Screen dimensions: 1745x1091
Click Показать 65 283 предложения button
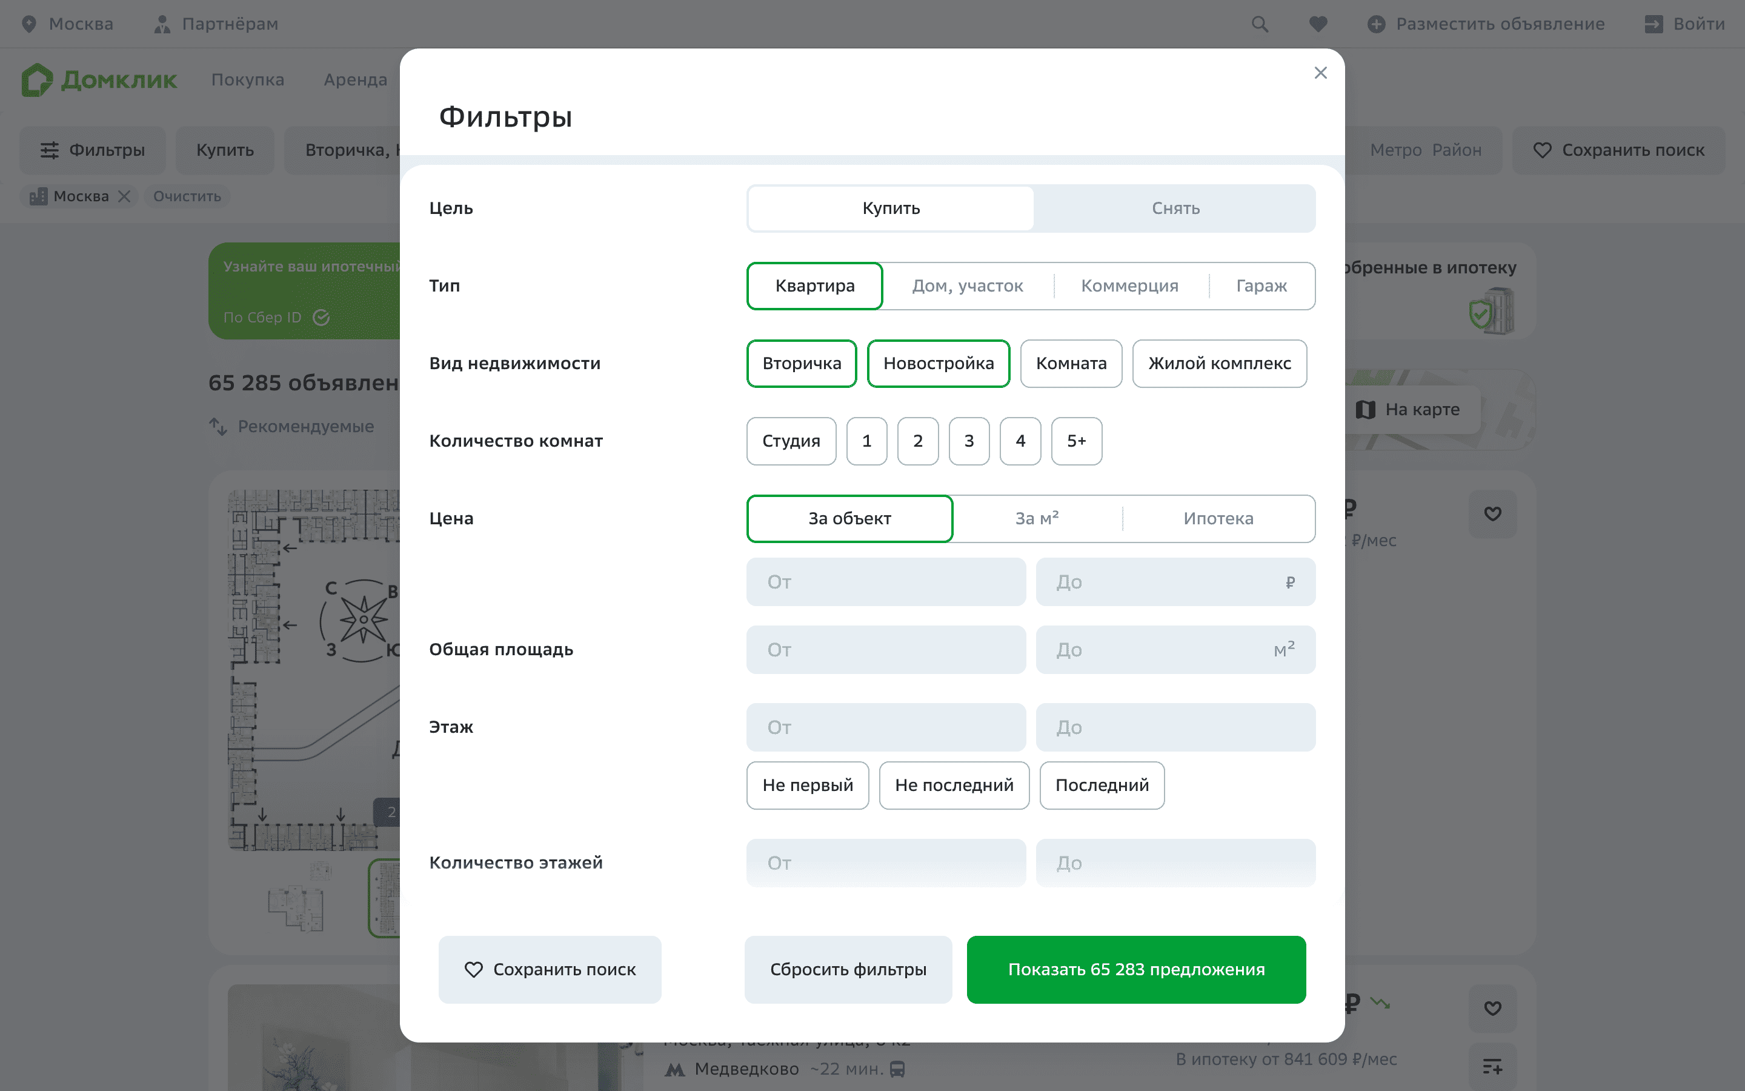(x=1135, y=970)
